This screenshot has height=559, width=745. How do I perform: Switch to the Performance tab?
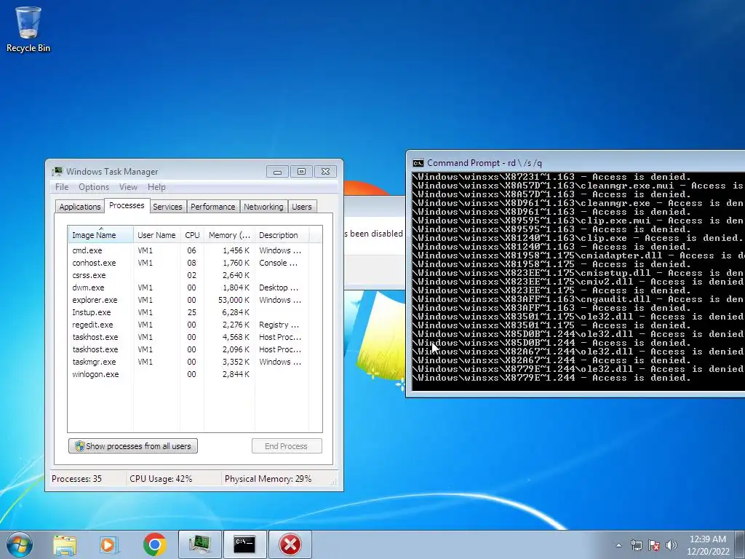tap(213, 207)
